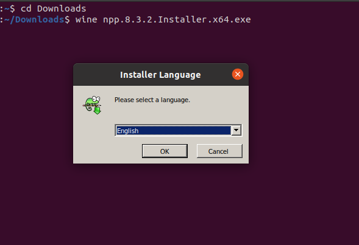
Task: Click the '~/Downloads' terminal prompt path
Action: click(x=34, y=19)
